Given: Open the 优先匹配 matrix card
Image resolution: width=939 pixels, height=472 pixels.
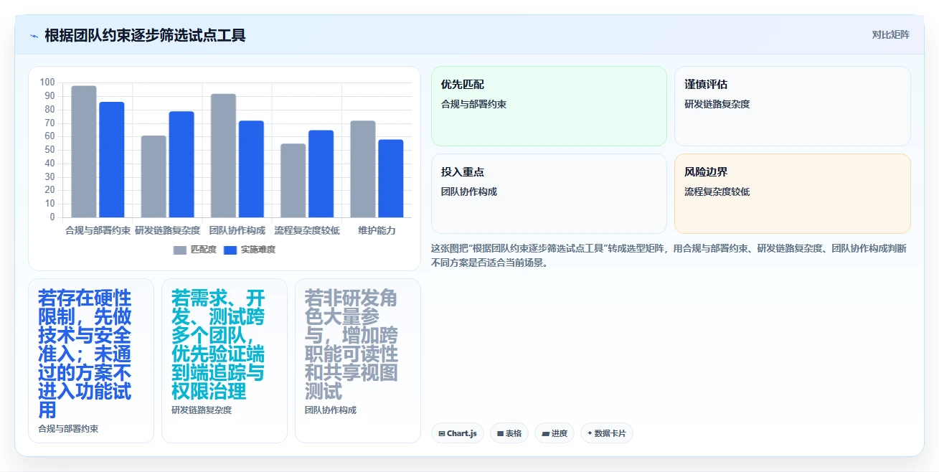Looking at the screenshot, I should pyautogui.click(x=549, y=106).
